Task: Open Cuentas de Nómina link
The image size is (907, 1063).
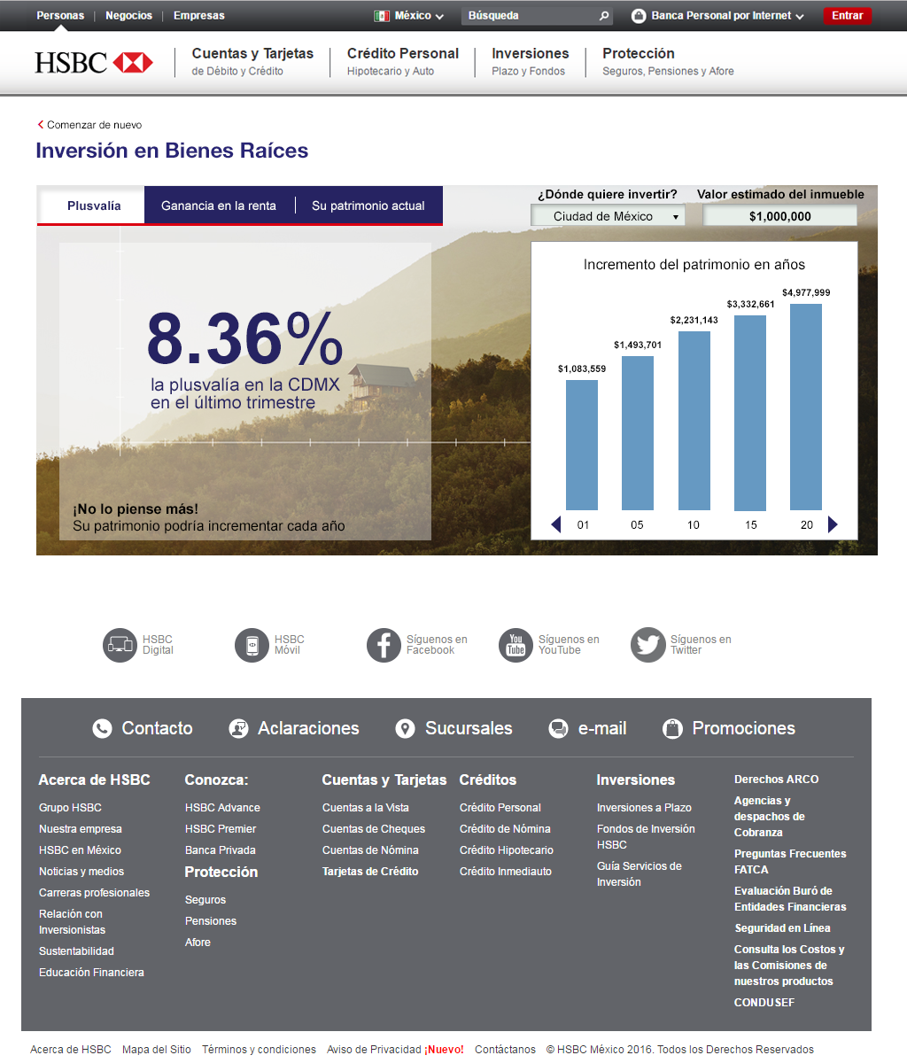Action: coord(370,850)
